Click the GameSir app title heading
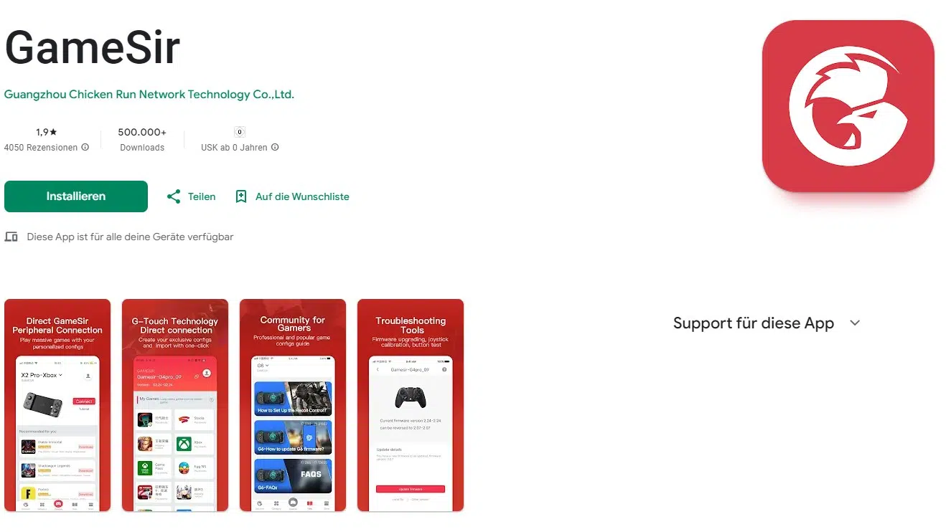This screenshot has width=946, height=532. point(92,48)
